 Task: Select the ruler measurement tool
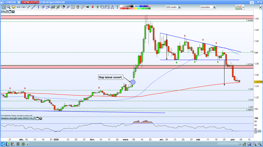pyautogui.click(x=83, y=7)
